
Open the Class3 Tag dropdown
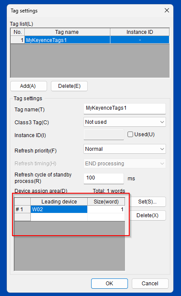[125, 122]
